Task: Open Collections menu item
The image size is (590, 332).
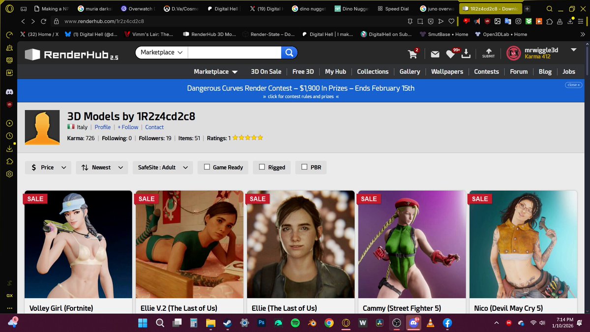Action: [373, 71]
